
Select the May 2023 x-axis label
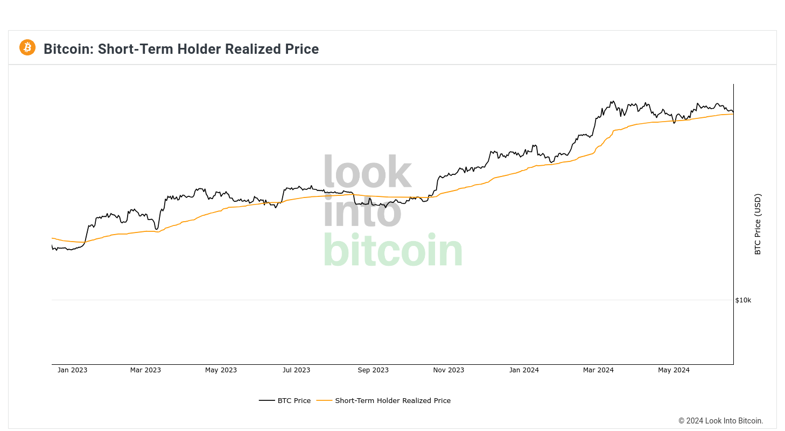(221, 370)
